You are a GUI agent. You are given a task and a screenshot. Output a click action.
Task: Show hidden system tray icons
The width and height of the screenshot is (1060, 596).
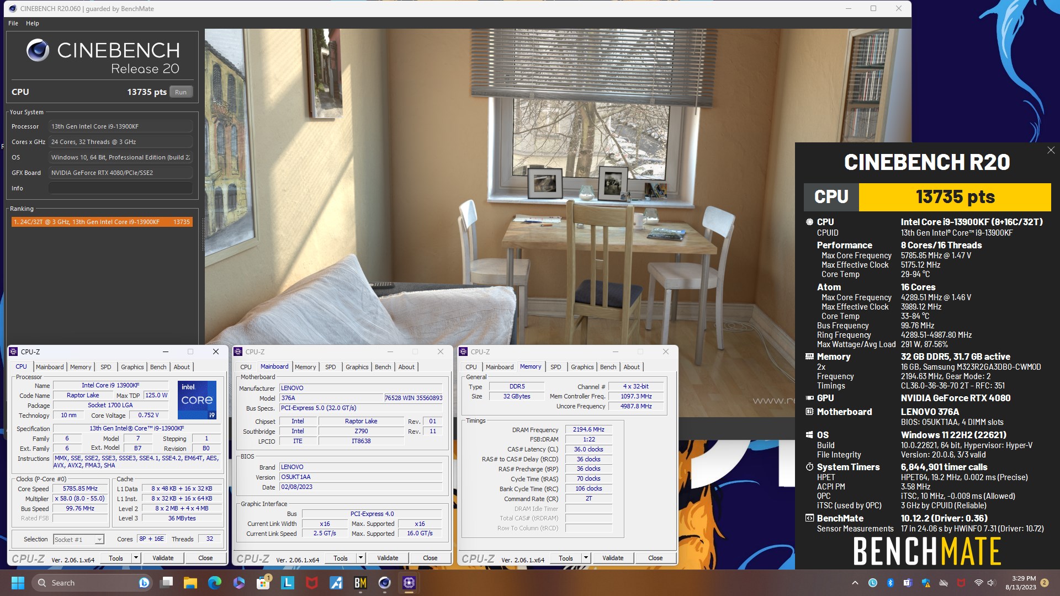point(855,583)
